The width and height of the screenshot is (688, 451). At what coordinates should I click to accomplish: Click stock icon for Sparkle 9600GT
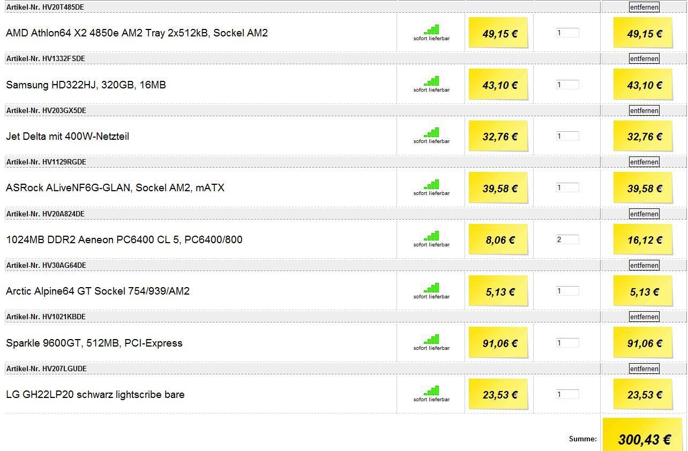(431, 340)
